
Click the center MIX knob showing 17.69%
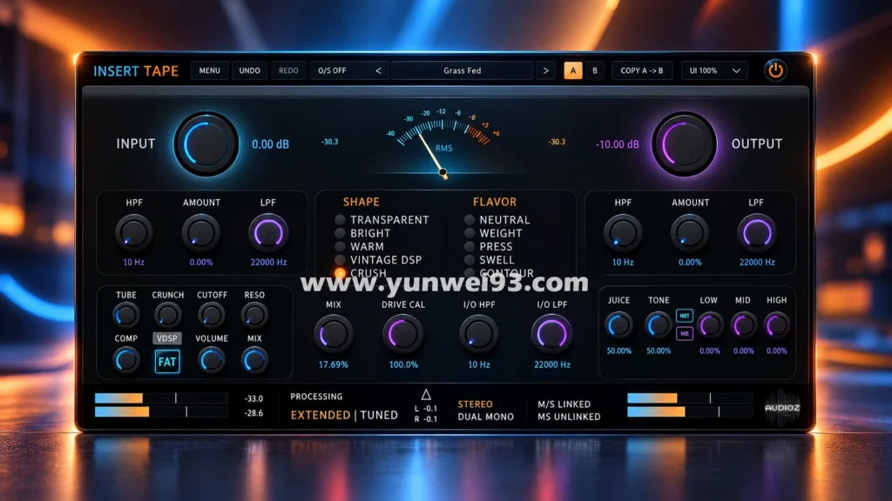pyautogui.click(x=334, y=334)
